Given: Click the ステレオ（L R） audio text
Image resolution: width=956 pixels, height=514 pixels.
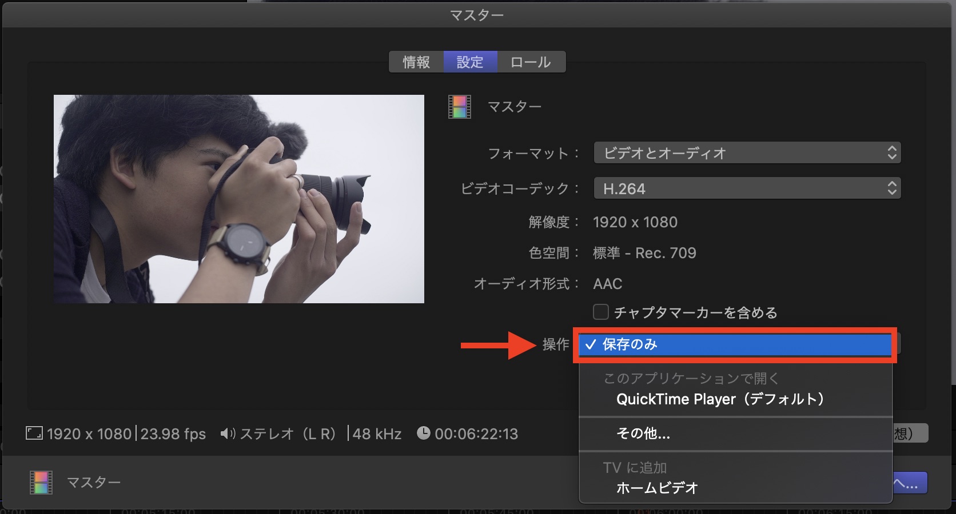Looking at the screenshot, I should click(x=288, y=434).
